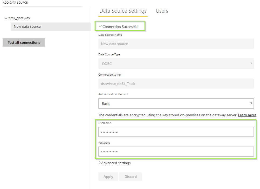Click the Connection Successful status text

120,27
